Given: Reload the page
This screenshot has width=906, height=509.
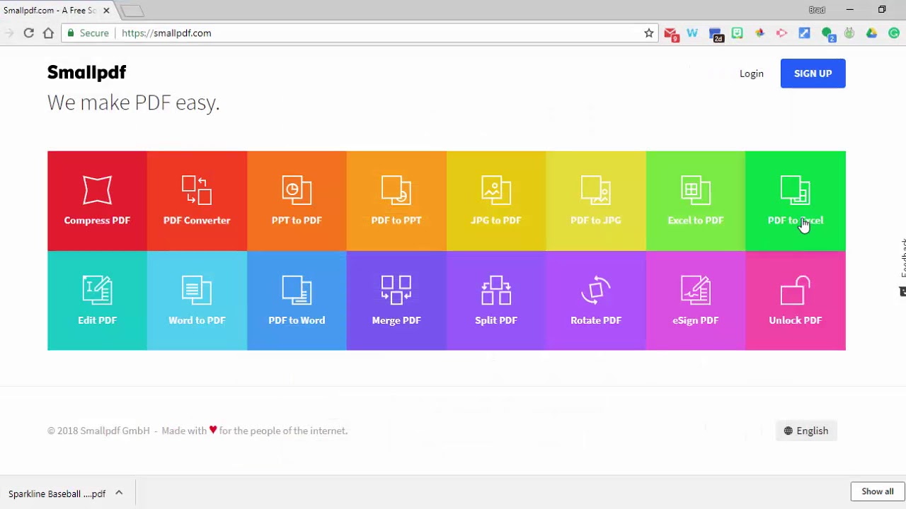Looking at the screenshot, I should pyautogui.click(x=29, y=33).
